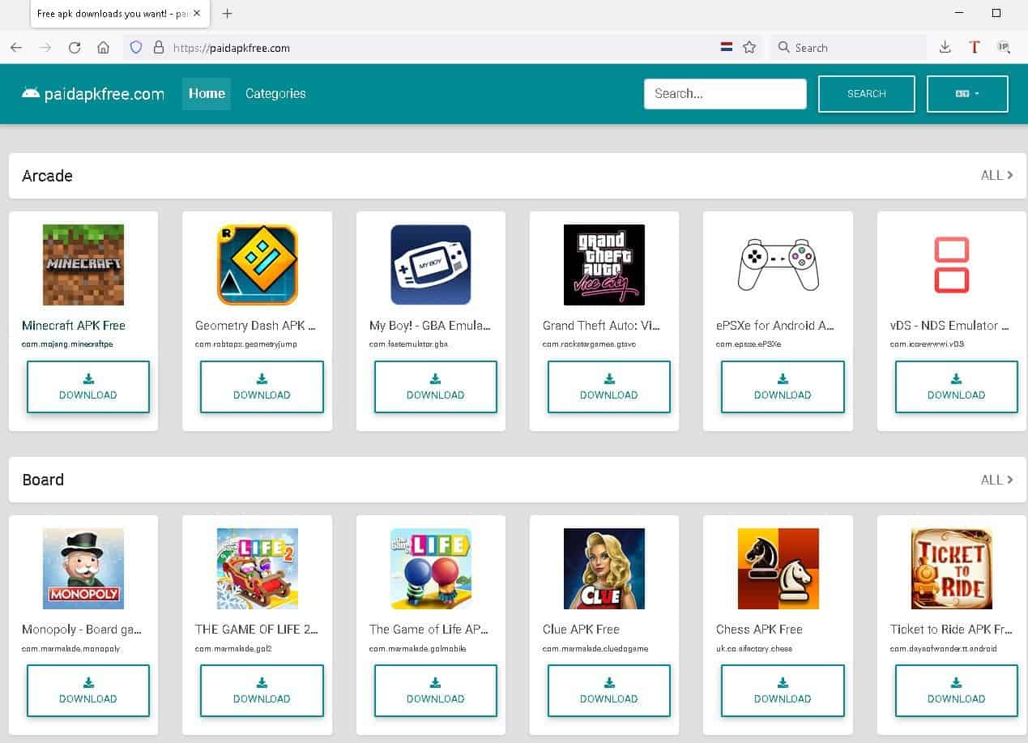Click the Chess APK Free title link
Screen dimensions: 1028x743
pyautogui.click(x=759, y=630)
